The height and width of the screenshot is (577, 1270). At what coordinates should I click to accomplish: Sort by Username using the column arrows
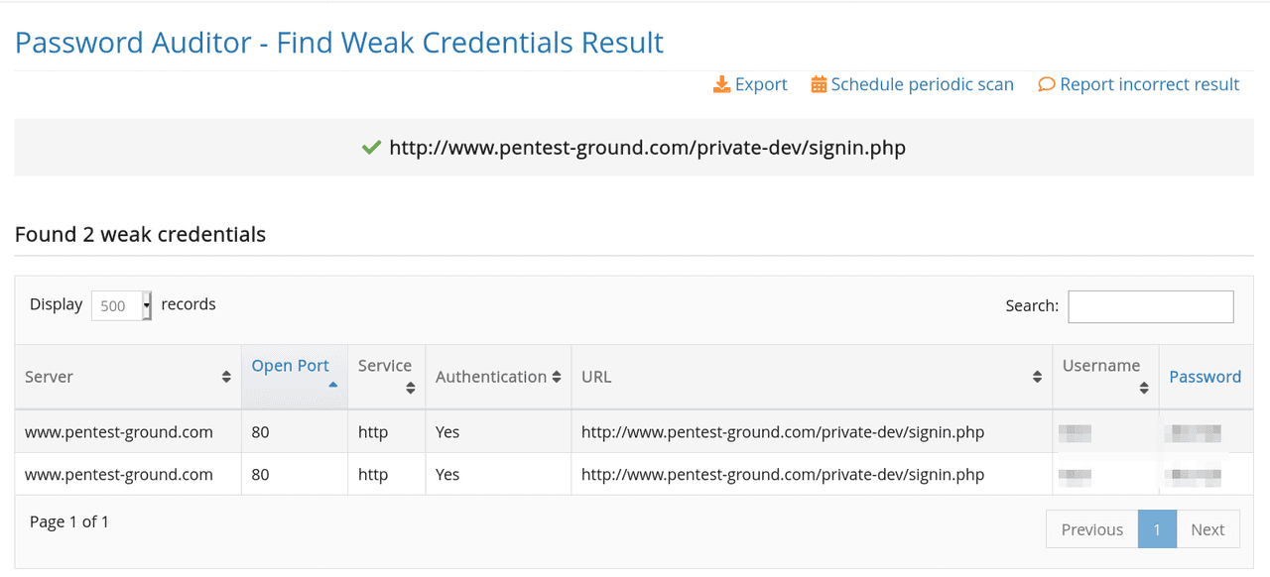[x=1144, y=390]
